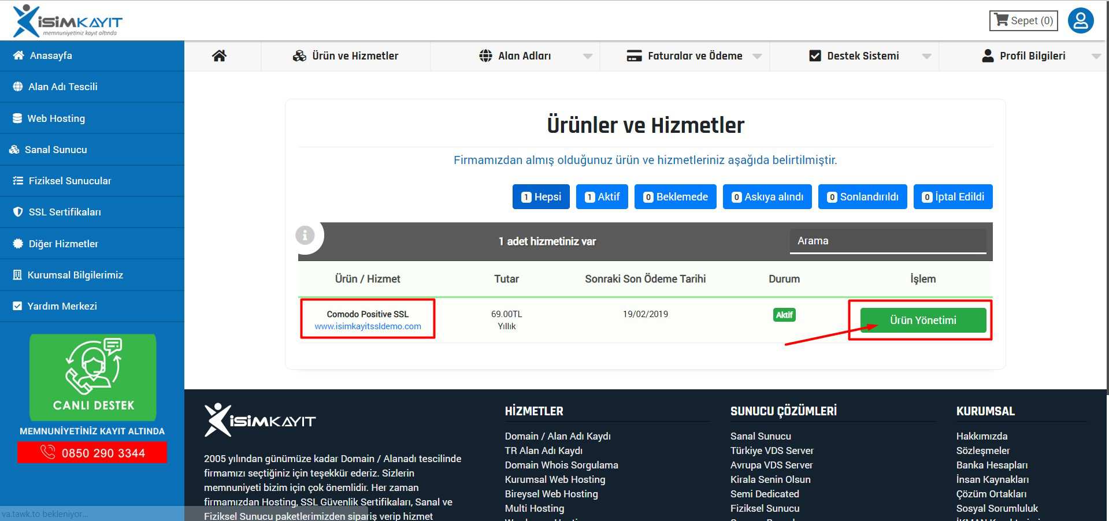Open Bireysel Web Hosting footer link

pos(551,494)
